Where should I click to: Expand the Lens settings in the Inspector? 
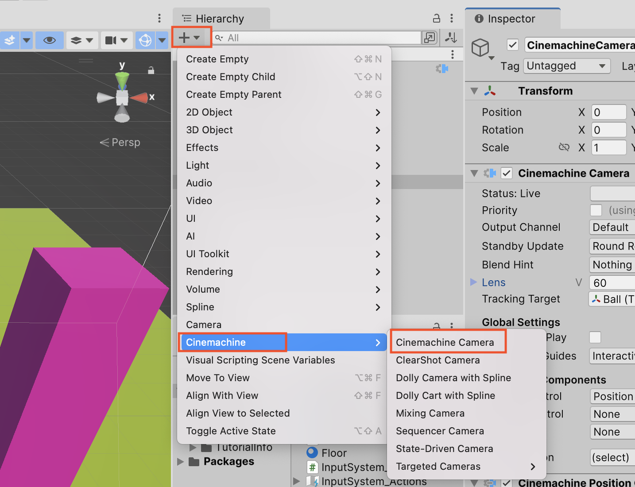coord(473,282)
